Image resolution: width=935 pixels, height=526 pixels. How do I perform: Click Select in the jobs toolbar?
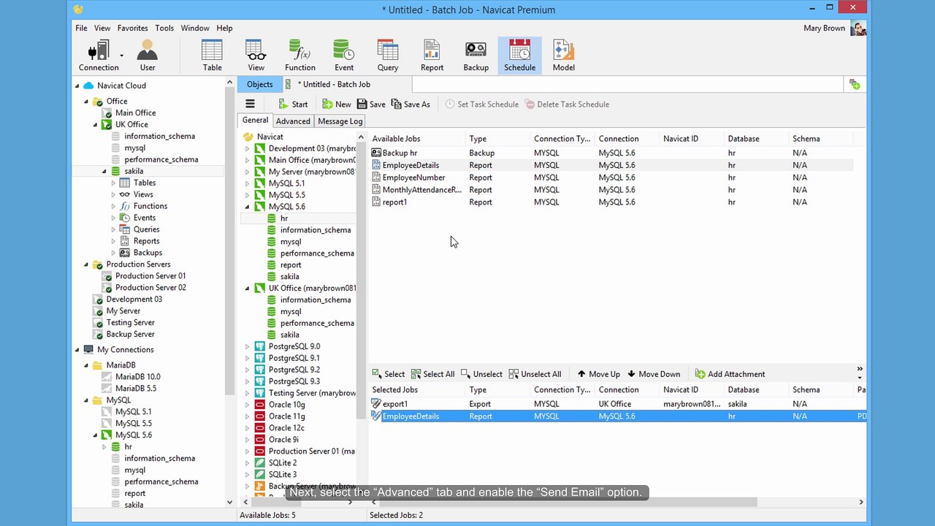coord(388,374)
